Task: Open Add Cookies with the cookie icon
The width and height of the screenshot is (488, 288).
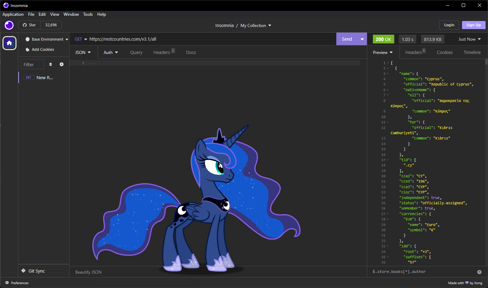Action: tap(28, 49)
